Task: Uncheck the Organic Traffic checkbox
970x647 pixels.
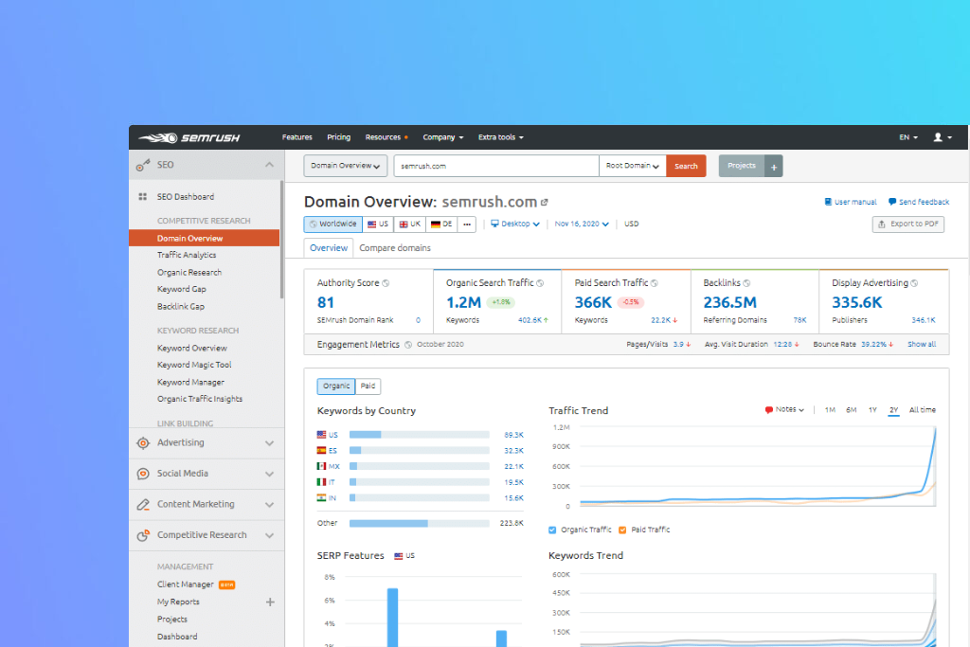Action: point(553,530)
